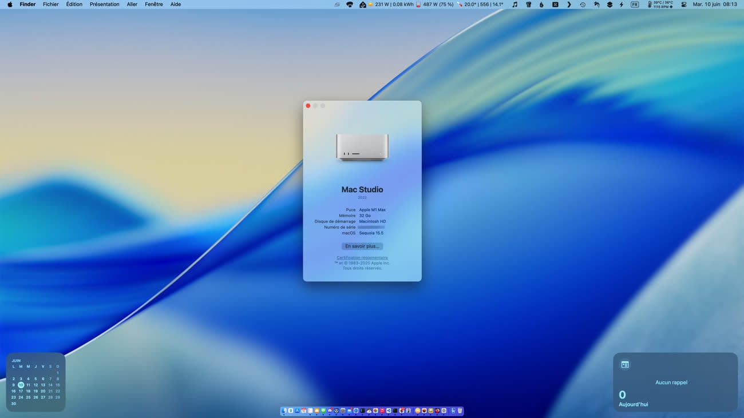Click the En savoir plus… button
The width and height of the screenshot is (744, 418).
click(x=362, y=246)
